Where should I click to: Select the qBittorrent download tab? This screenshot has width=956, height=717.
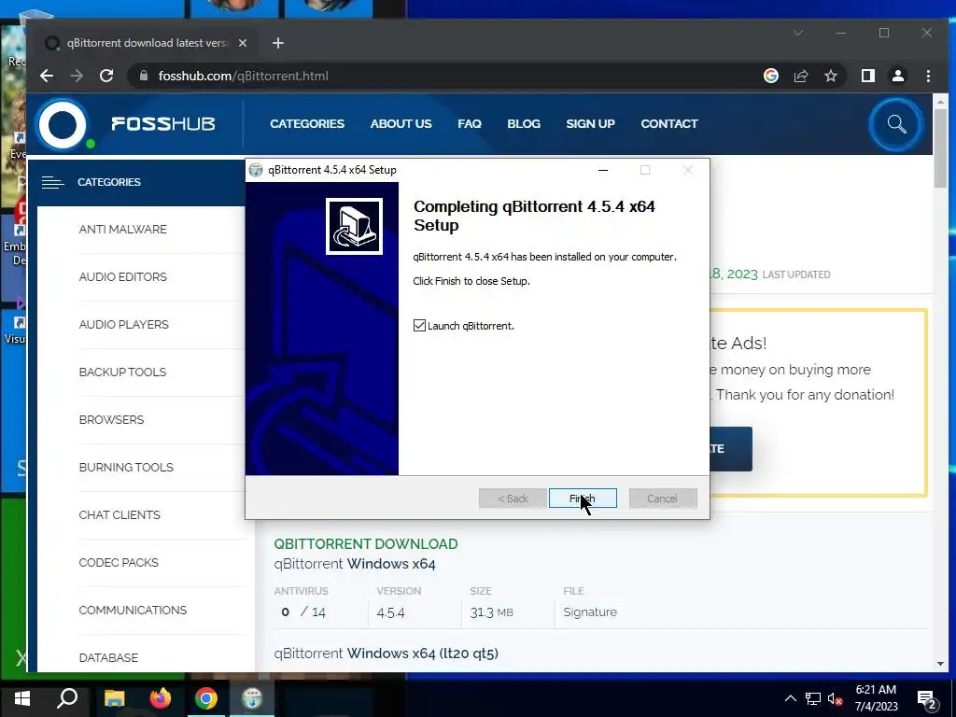(x=147, y=43)
